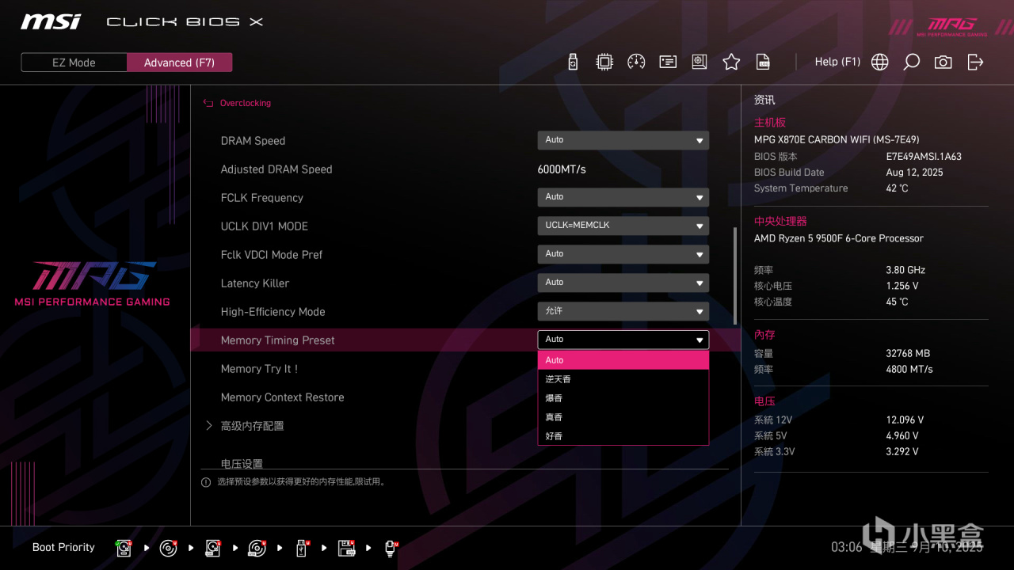
Task: Click the 3.80 GHz frequency value
Action: (x=905, y=270)
